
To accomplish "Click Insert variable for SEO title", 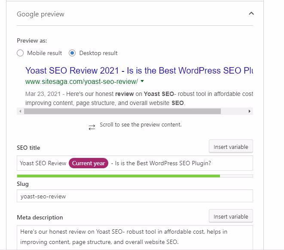I will pyautogui.click(x=231, y=147).
